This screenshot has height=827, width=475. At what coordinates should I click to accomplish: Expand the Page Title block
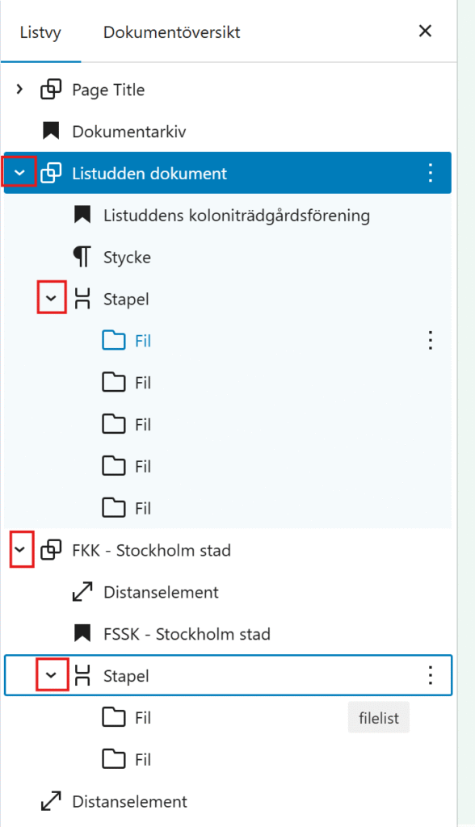click(x=19, y=89)
